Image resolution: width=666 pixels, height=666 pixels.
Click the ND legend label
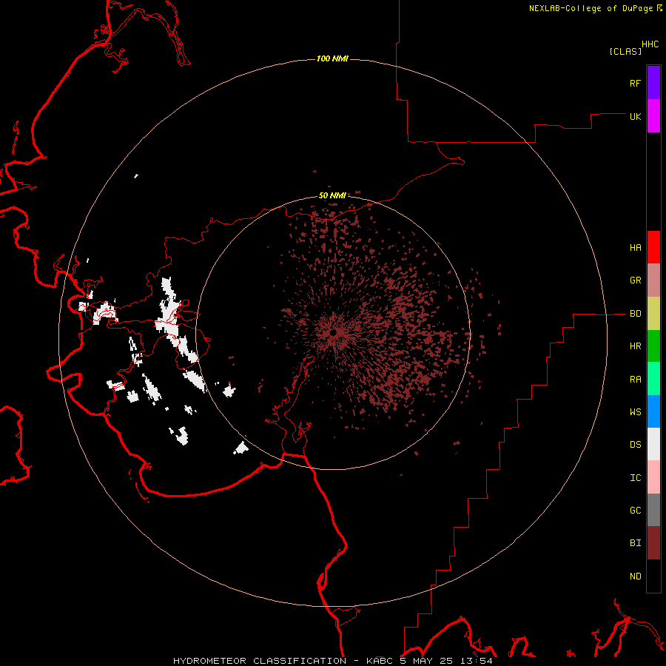coord(635,576)
